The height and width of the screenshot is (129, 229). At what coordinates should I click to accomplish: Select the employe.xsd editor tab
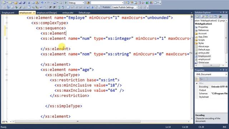coord(25,13)
